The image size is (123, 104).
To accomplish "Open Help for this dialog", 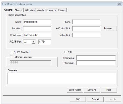I will point(109,90).
